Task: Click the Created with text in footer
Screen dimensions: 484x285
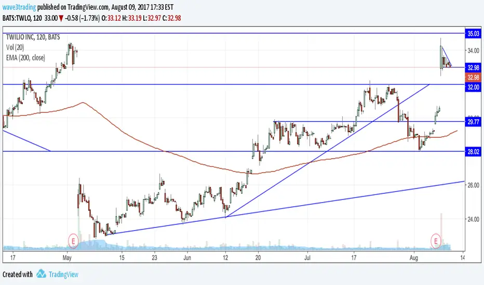Action: coord(17,274)
